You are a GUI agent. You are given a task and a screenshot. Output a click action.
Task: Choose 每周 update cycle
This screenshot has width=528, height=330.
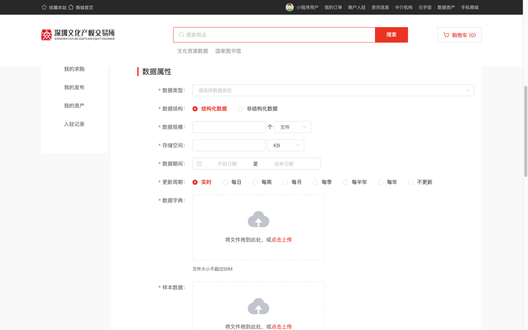(x=255, y=182)
